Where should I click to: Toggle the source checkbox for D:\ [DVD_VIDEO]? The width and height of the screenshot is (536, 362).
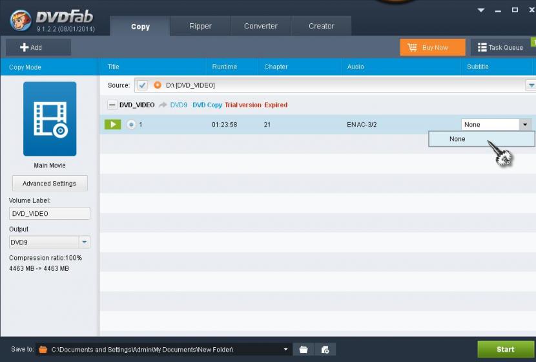(142, 85)
